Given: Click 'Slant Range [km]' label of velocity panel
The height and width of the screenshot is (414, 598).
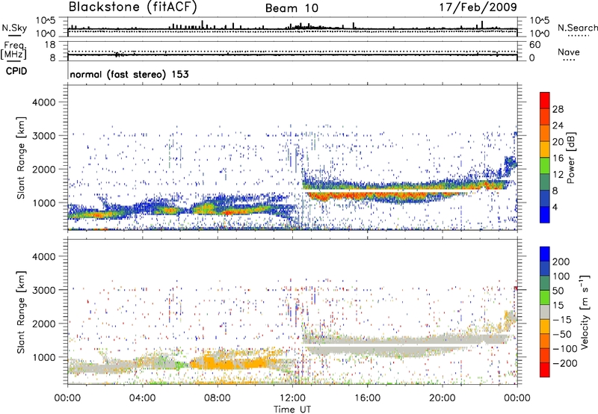Looking at the screenshot, I should point(21,312).
